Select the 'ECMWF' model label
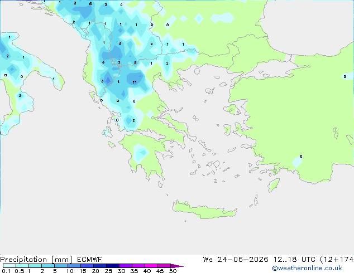The width and height of the screenshot is (354, 273). pyautogui.click(x=90, y=260)
